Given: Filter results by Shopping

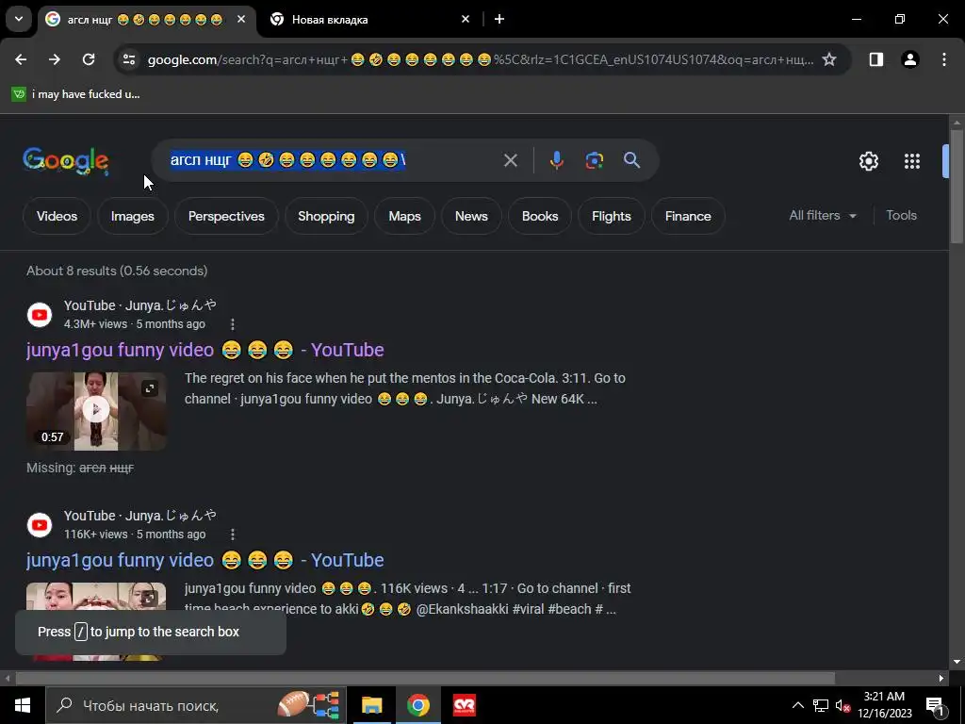Looking at the screenshot, I should point(326,216).
